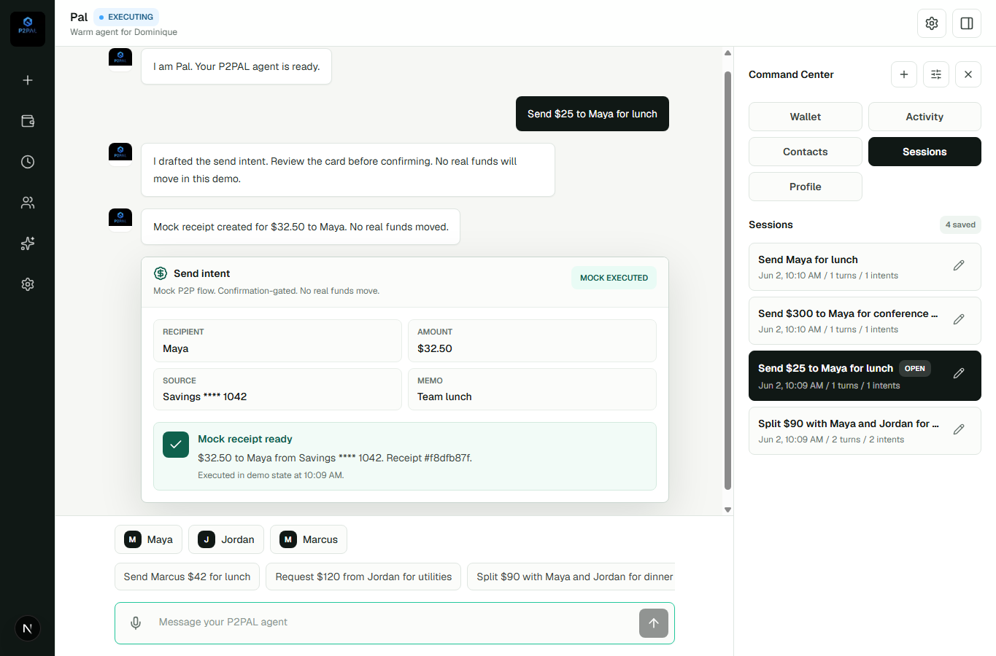Click the chat scrollbar up arrow

(x=727, y=52)
